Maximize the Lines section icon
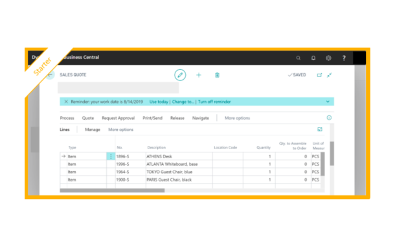This screenshot has height=247, width=395. [x=320, y=130]
